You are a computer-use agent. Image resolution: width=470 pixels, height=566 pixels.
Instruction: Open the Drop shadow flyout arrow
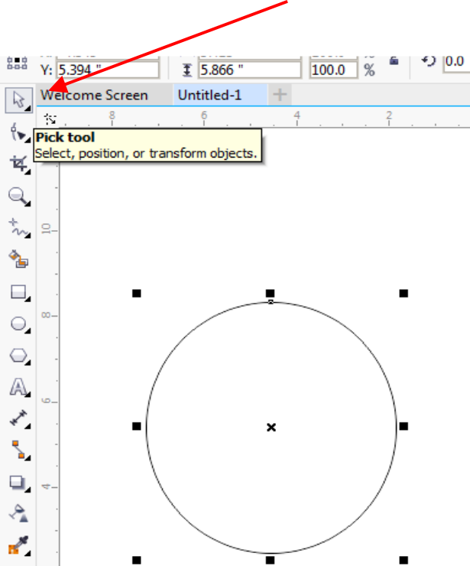(x=28, y=490)
